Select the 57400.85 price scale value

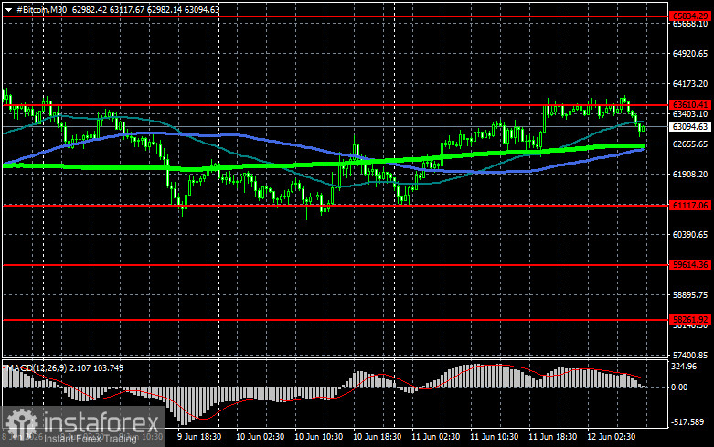tap(690, 355)
